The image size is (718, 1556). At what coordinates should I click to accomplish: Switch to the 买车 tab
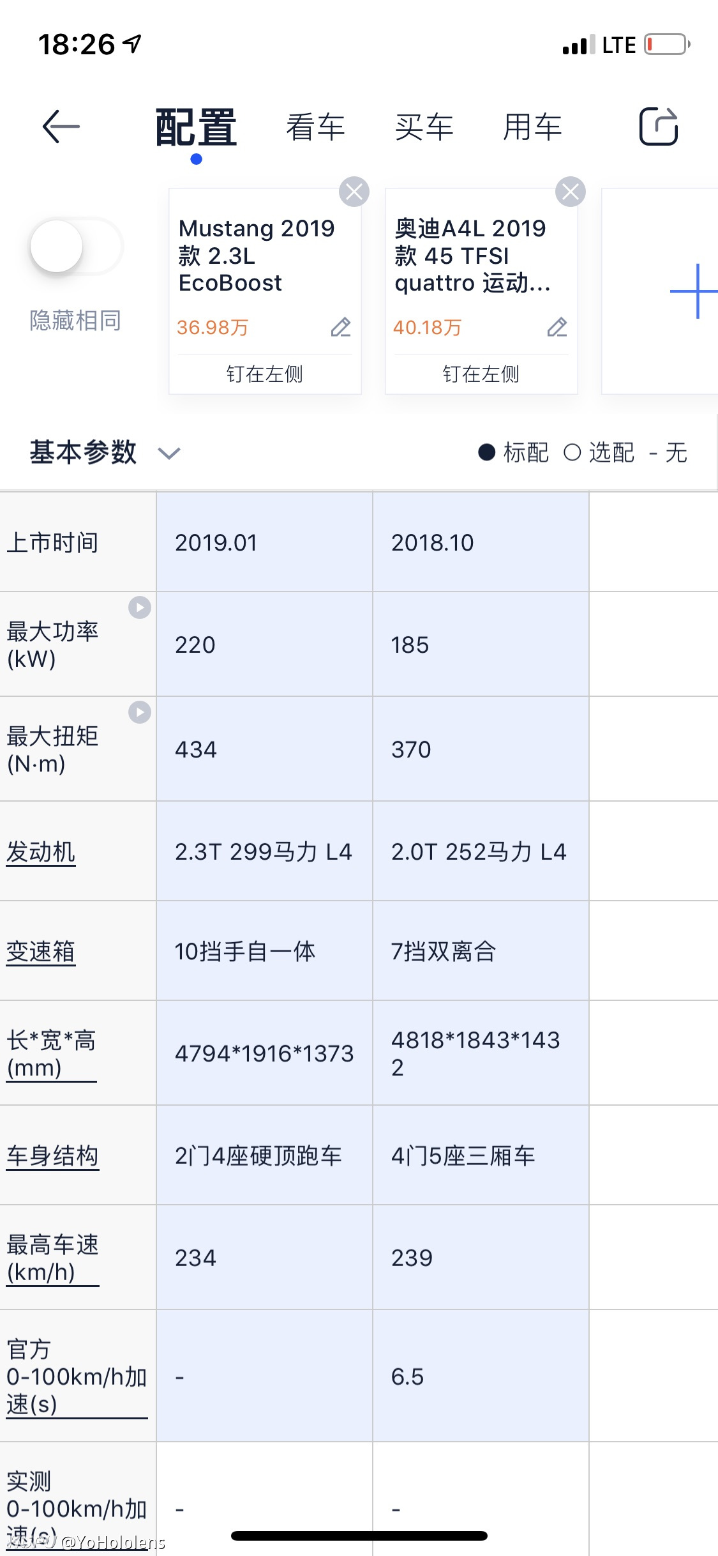click(424, 126)
